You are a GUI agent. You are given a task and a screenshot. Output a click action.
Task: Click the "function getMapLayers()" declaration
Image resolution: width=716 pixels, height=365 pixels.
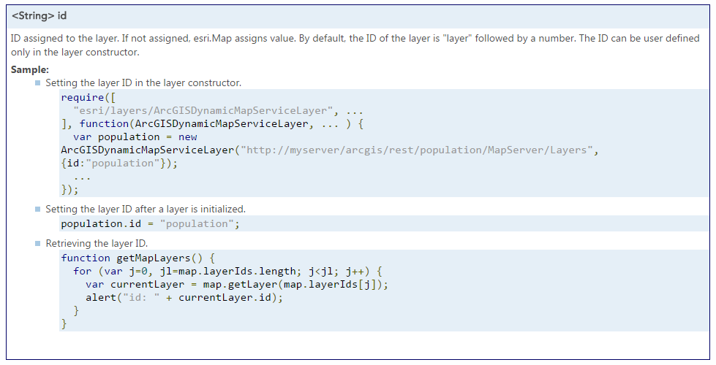138,258
